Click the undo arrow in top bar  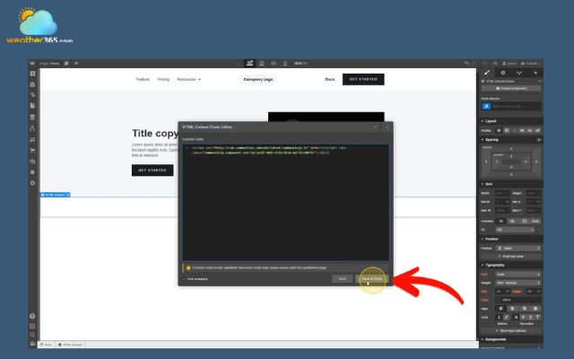coord(466,64)
